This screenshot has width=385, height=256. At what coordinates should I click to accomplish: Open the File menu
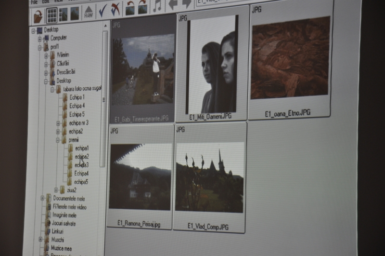[x=34, y=2]
